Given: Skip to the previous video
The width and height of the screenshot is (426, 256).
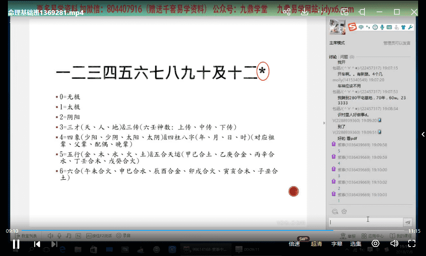Looking at the screenshot, I should click(37, 244).
